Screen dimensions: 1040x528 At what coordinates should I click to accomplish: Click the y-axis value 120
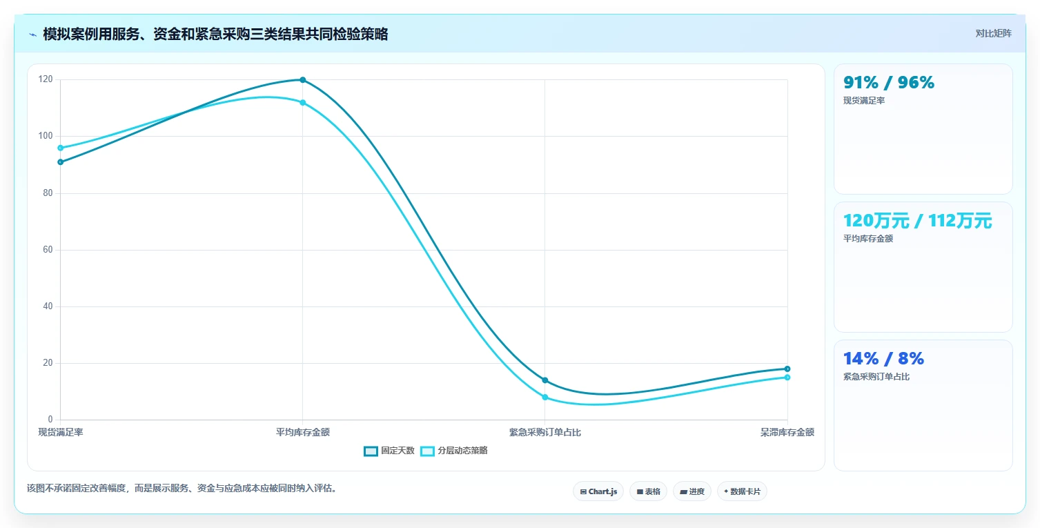click(x=46, y=79)
